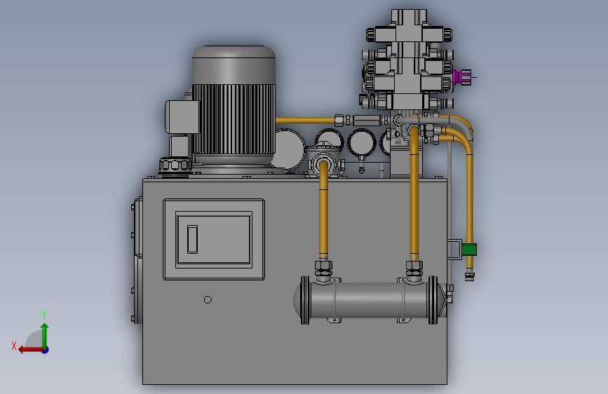
Task: Select the small vertical slot inside the cover
Action: click(x=192, y=239)
